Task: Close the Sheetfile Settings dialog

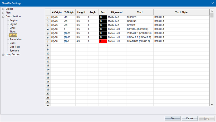Action: click(x=212, y=3)
